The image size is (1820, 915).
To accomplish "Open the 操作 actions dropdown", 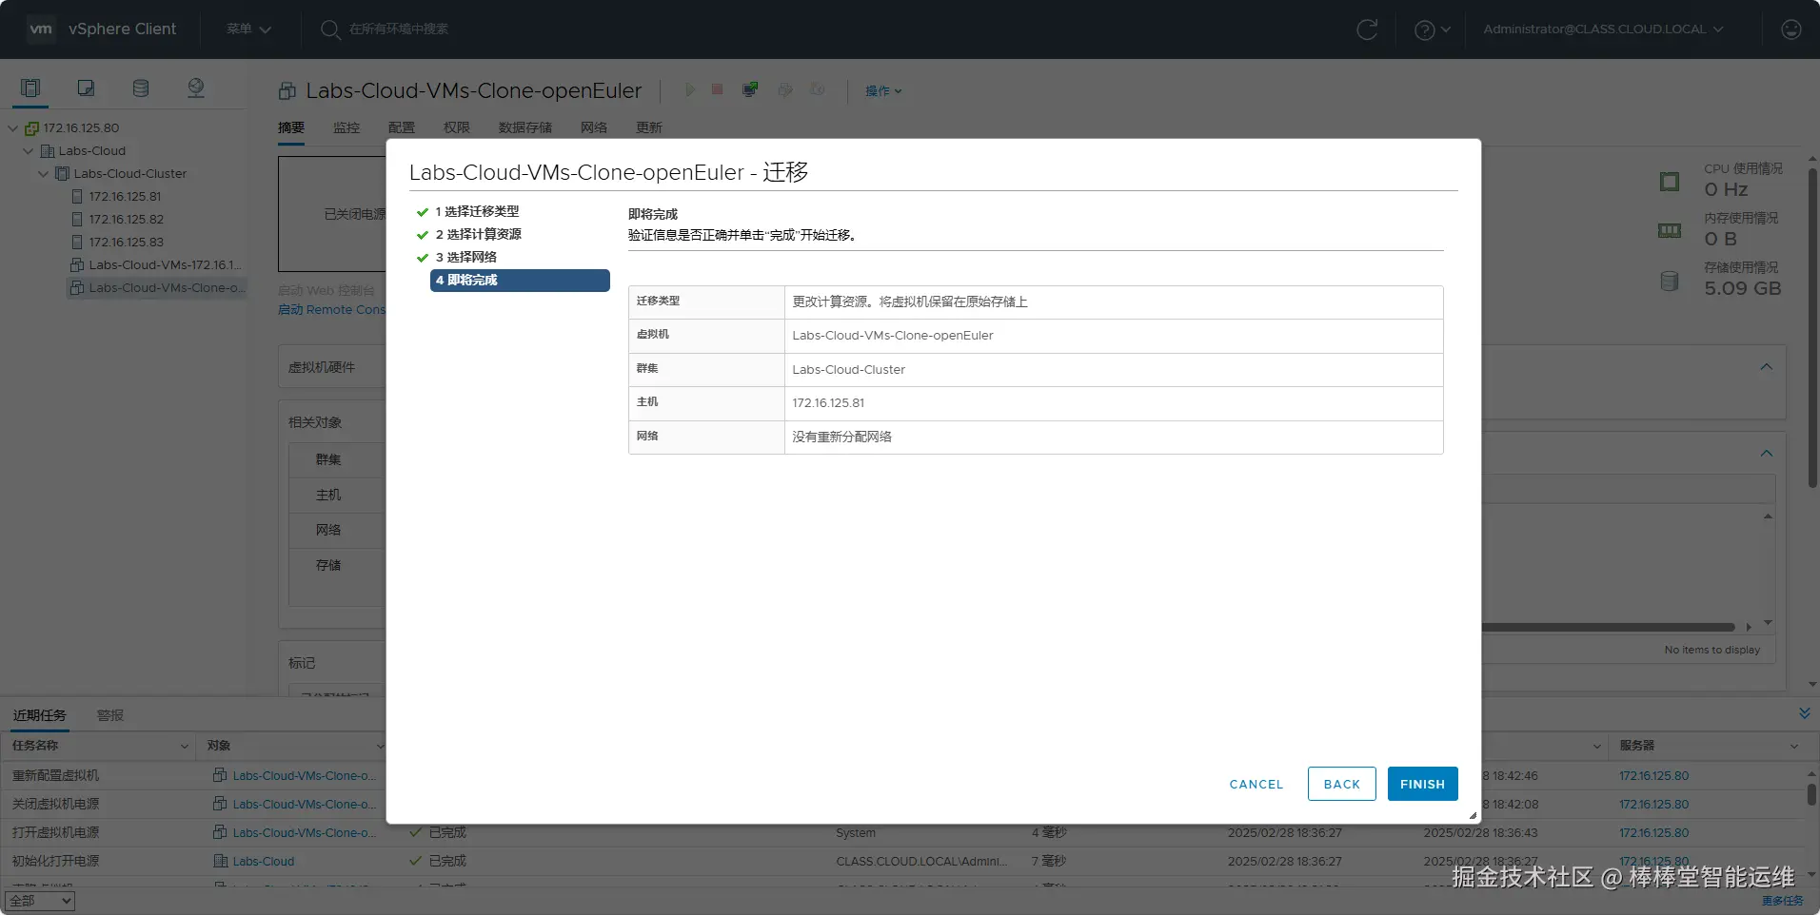I will 883,90.
